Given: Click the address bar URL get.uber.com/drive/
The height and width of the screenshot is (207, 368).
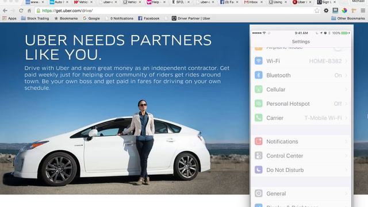Looking at the screenshot, I should coord(67,10).
